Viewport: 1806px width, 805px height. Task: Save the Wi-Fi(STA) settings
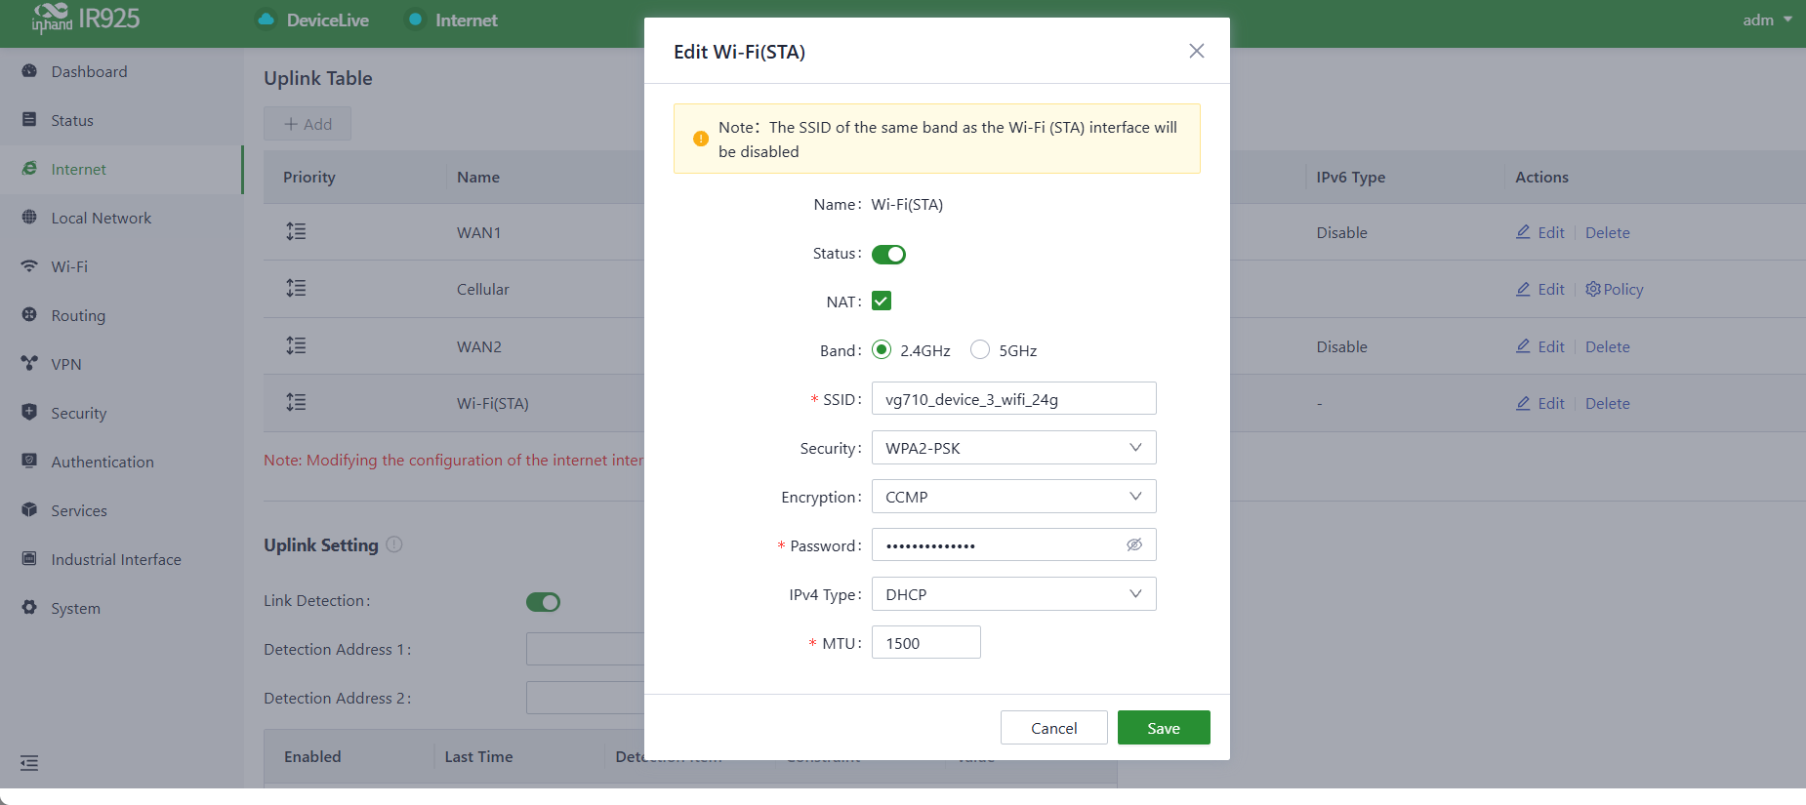click(1164, 728)
